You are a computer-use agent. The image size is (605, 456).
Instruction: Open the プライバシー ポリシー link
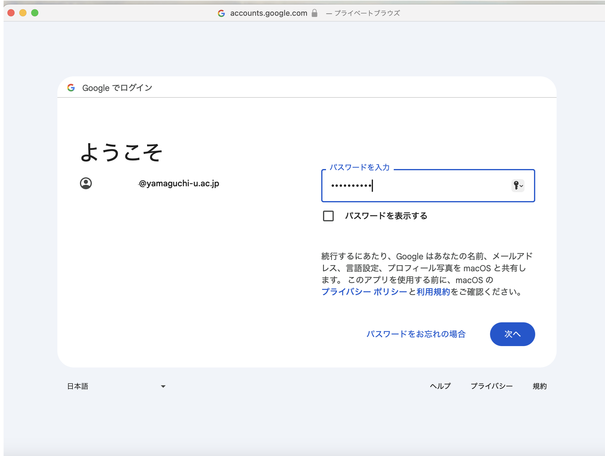point(364,292)
